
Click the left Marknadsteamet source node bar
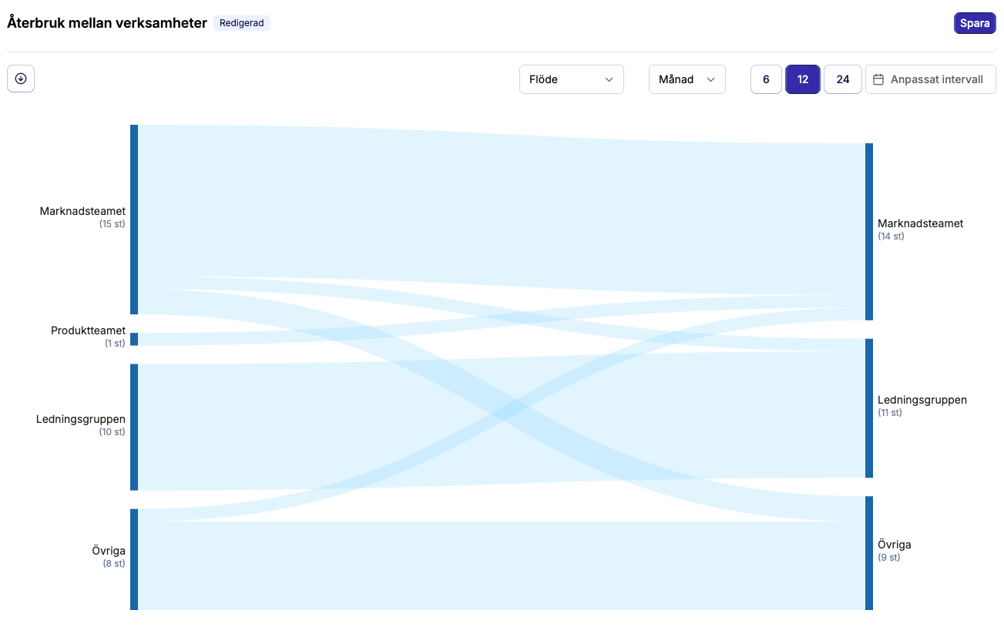click(x=134, y=220)
